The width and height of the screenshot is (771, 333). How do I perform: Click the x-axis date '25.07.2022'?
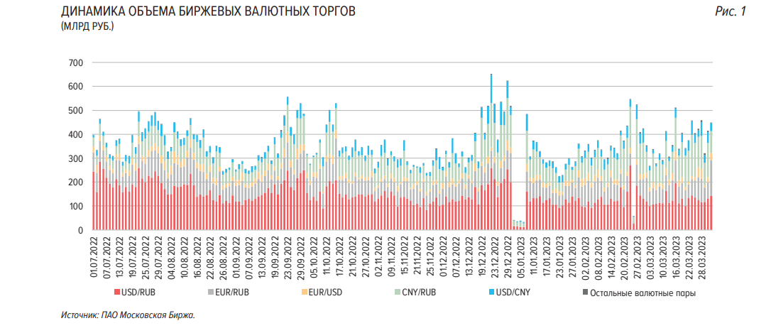(145, 259)
